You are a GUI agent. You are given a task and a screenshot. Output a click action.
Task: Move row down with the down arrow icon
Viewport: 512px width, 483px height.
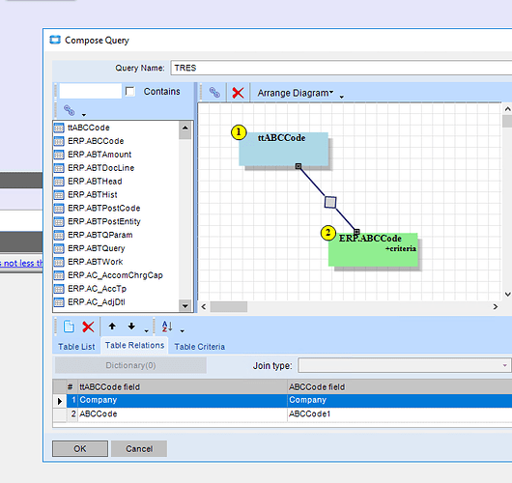[131, 326]
